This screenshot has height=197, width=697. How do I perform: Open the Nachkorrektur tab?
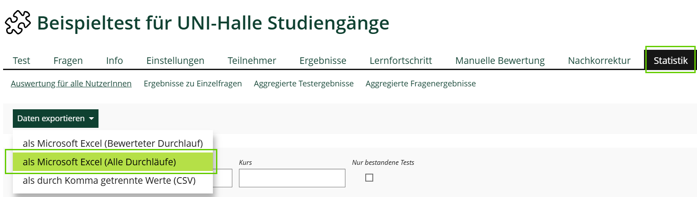click(x=599, y=60)
